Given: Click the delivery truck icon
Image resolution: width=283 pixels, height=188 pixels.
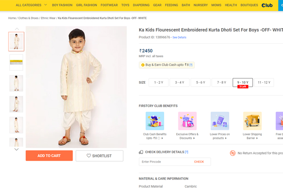Looking at the screenshot, I should pos(141,152).
